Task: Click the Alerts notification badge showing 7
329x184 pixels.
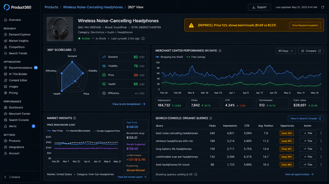Action: (x=33, y=126)
